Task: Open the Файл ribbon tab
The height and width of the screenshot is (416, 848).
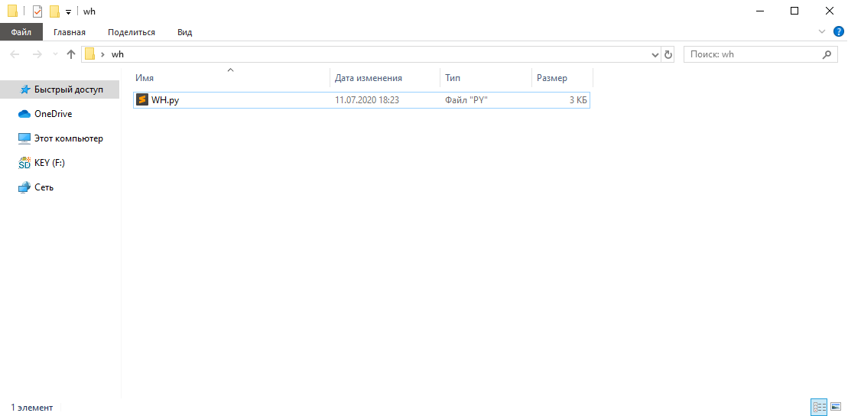Action: coord(21,32)
